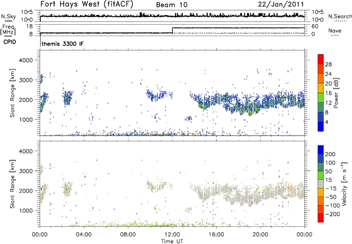Click "4000" on power panel range axis

point(26,60)
